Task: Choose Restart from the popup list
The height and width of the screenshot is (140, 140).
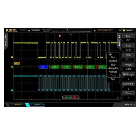Action: coord(113,61)
